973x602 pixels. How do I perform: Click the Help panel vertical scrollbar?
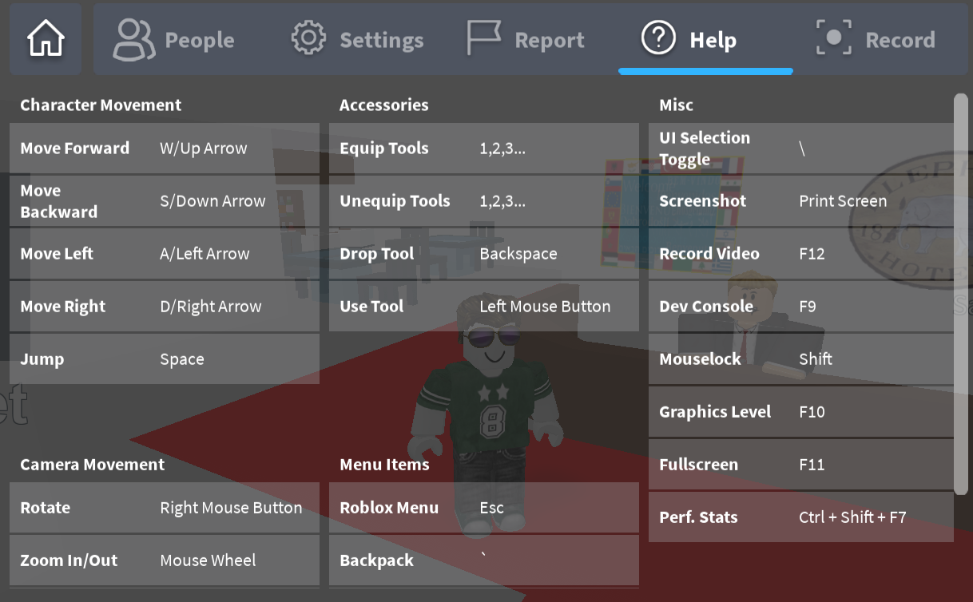click(x=961, y=294)
